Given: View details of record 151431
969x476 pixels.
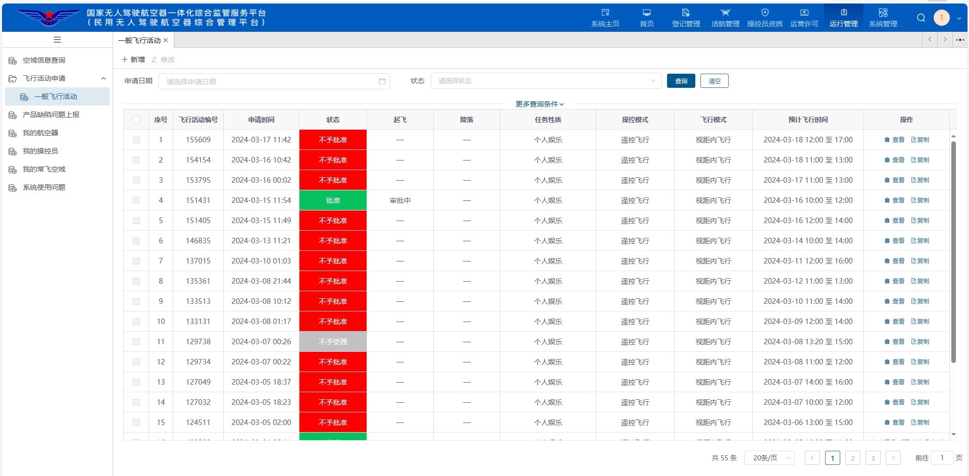Looking at the screenshot, I should tap(894, 200).
